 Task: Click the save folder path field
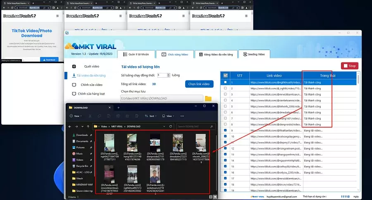[x=162, y=98]
